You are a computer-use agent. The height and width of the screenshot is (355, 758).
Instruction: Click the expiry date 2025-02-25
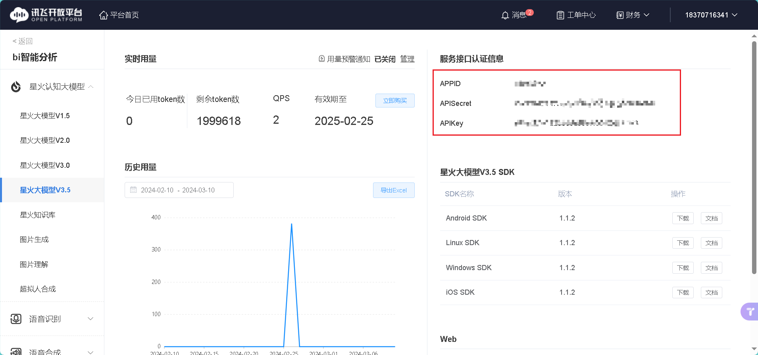(x=344, y=121)
